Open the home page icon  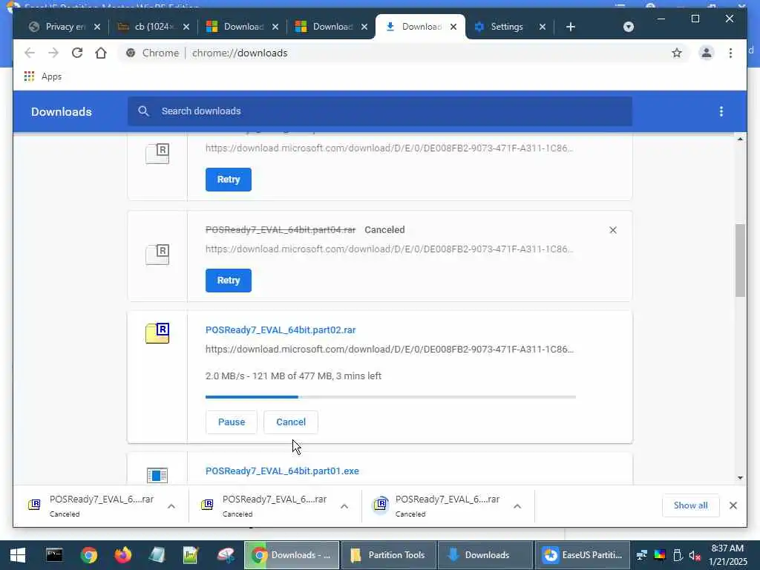(x=101, y=53)
